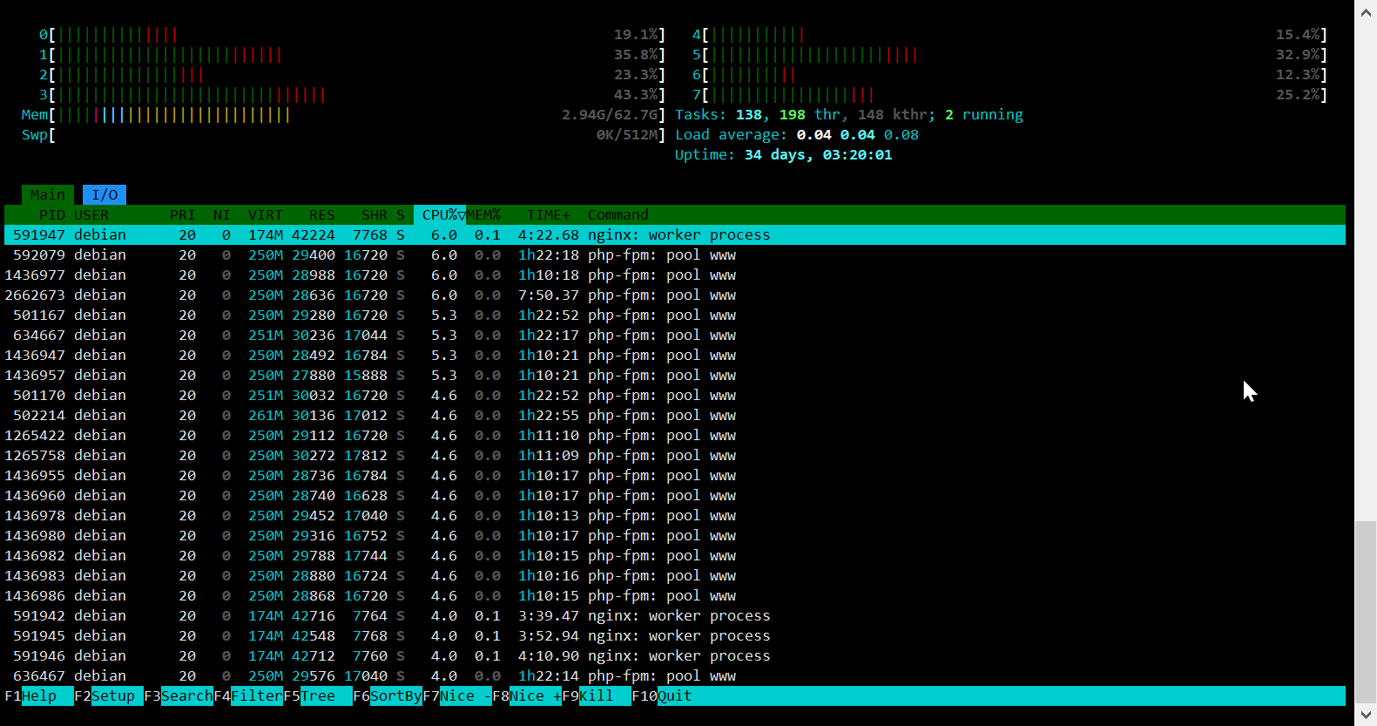Switch to the I/O tab
Screen dimensions: 1377x726
[105, 194]
